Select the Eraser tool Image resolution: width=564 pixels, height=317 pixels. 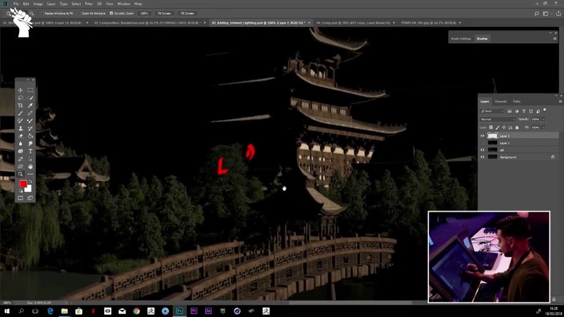[20, 136]
